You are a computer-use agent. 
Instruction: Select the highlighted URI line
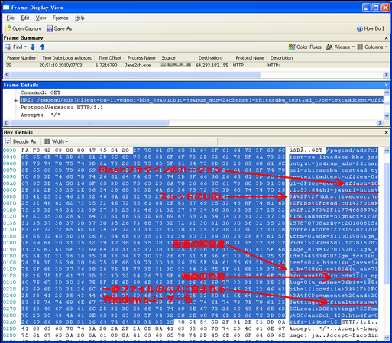(202, 100)
